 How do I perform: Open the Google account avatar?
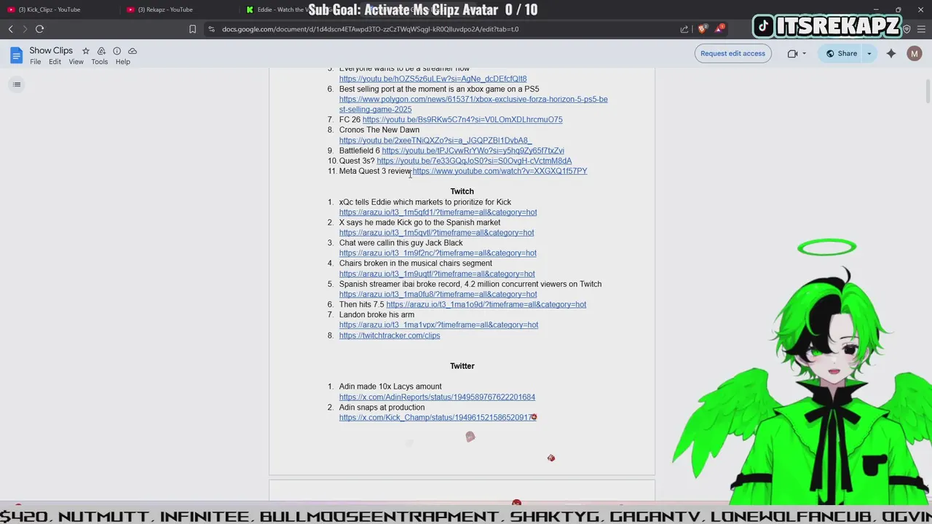click(x=915, y=53)
